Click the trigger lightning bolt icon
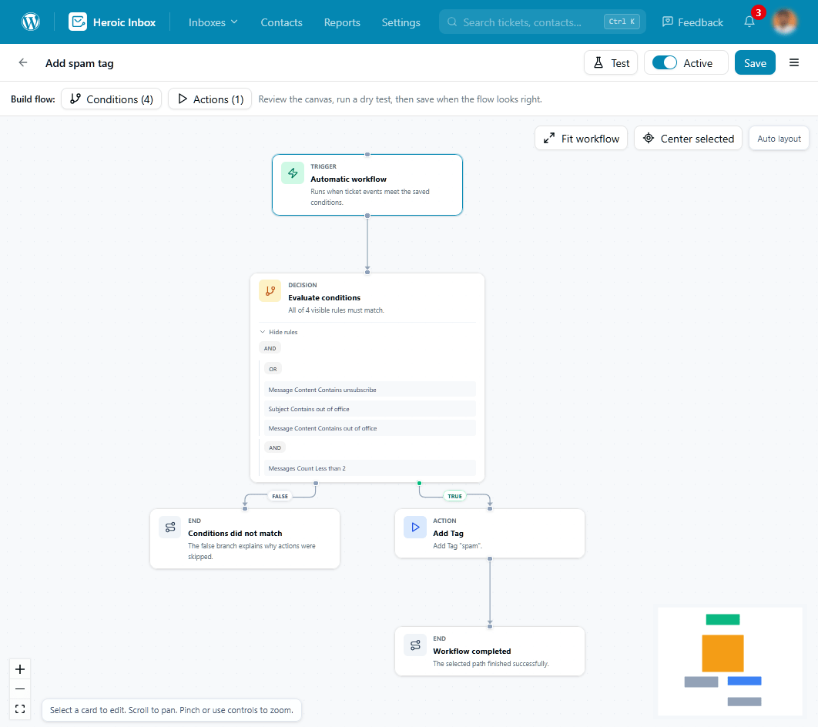 pos(293,173)
